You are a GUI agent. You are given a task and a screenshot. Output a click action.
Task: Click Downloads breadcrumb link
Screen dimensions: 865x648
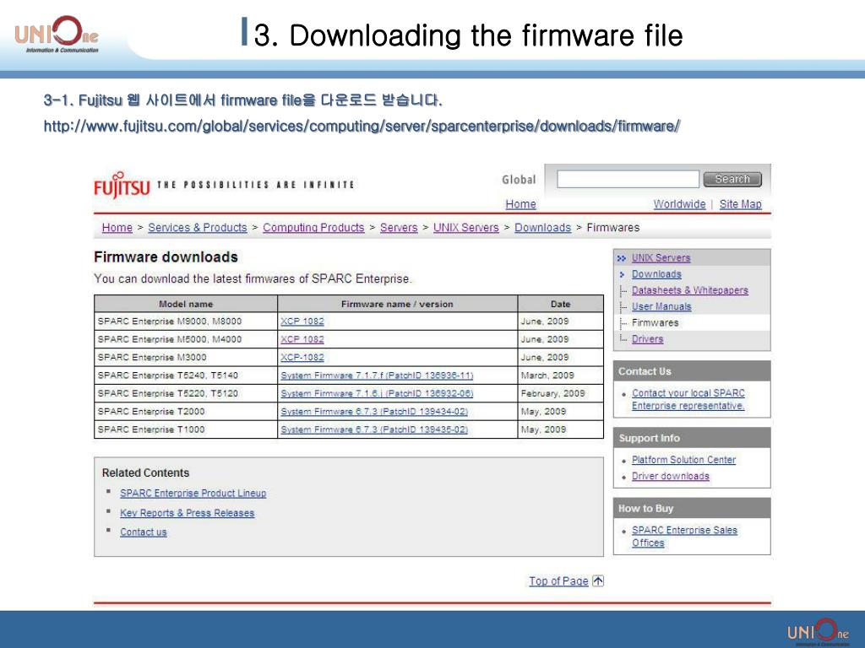543,228
